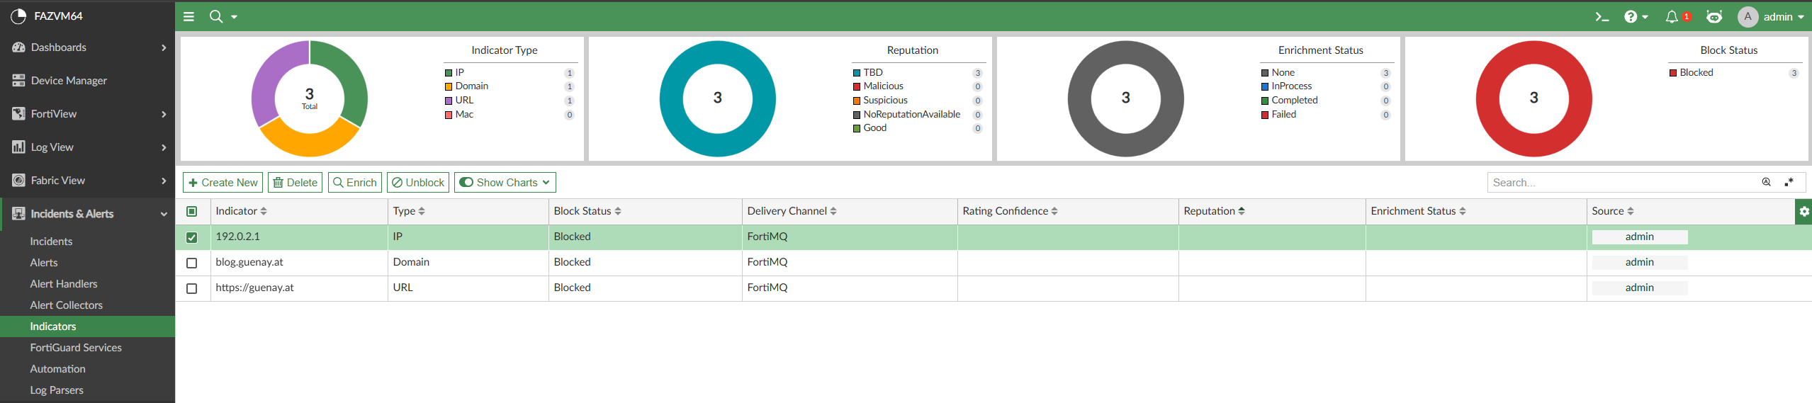The height and width of the screenshot is (403, 1812).
Task: Open Alerts in the sidebar
Action: (x=44, y=263)
